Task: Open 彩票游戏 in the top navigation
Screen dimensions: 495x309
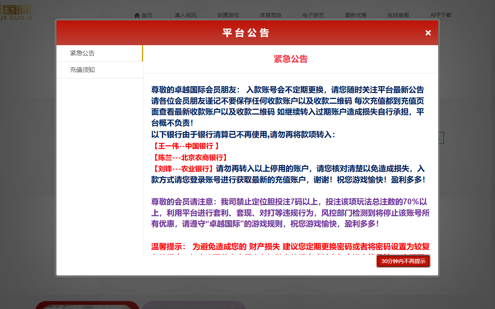Action: point(228,15)
